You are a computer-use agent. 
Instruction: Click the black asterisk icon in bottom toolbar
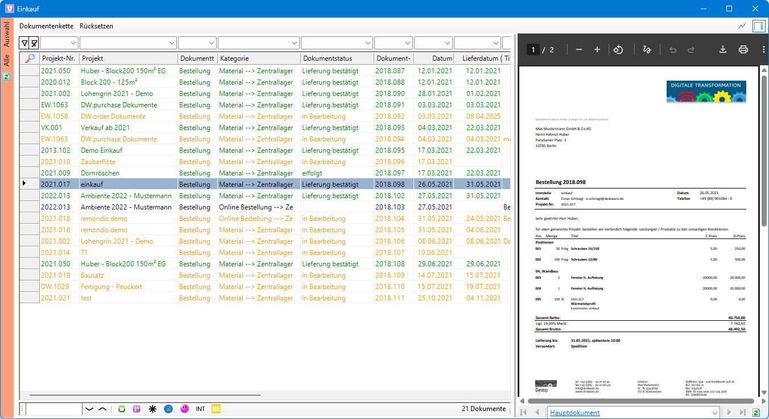point(152,409)
